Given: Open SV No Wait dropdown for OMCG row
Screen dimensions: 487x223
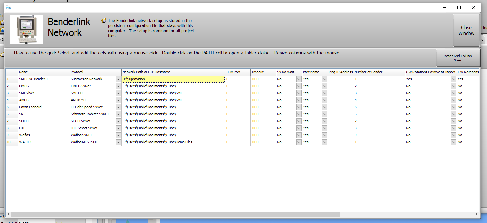Looking at the screenshot, I should point(299,86).
